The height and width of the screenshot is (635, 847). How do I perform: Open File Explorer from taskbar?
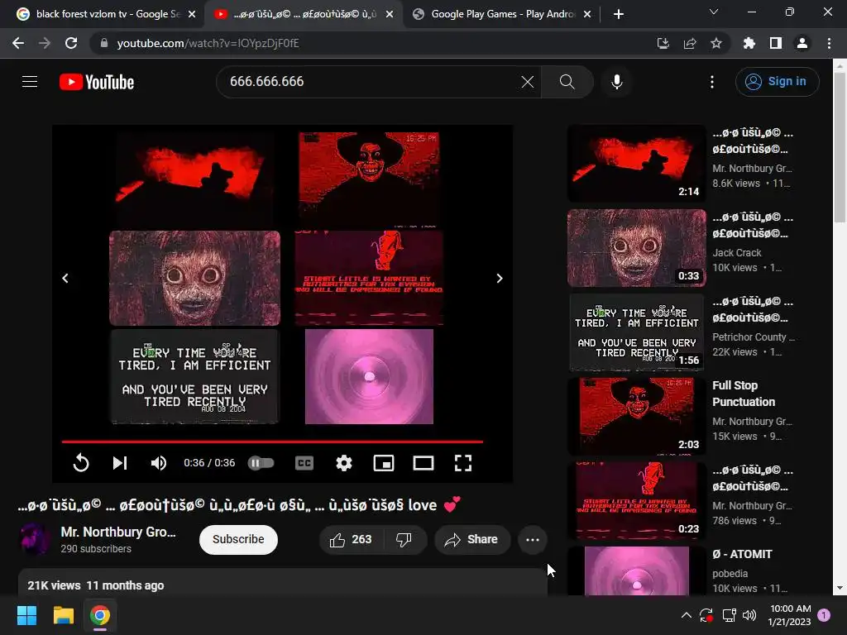tap(63, 615)
